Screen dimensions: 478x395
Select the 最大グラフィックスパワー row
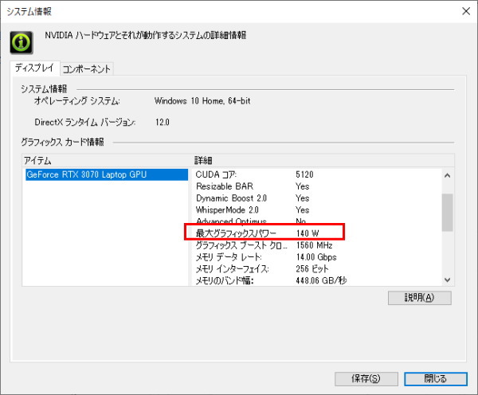click(317, 233)
